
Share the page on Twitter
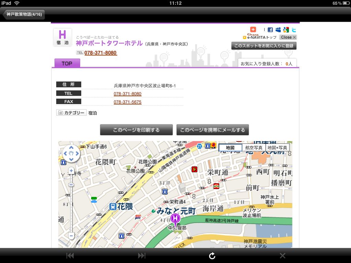[294, 30]
